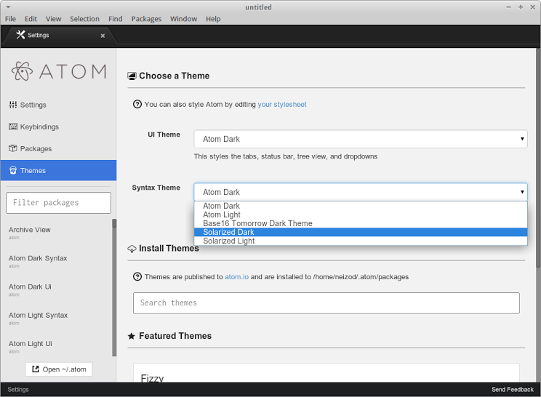Click the help icon near Themes are published

[137, 276]
